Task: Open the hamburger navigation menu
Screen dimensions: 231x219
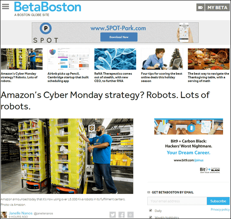Action: [x=5, y=7]
